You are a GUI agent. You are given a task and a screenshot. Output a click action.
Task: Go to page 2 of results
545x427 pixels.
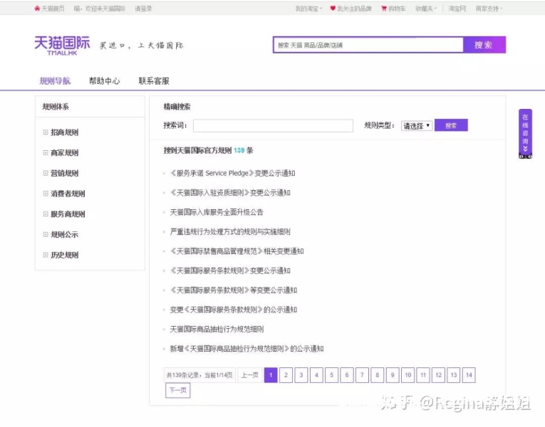click(x=286, y=375)
